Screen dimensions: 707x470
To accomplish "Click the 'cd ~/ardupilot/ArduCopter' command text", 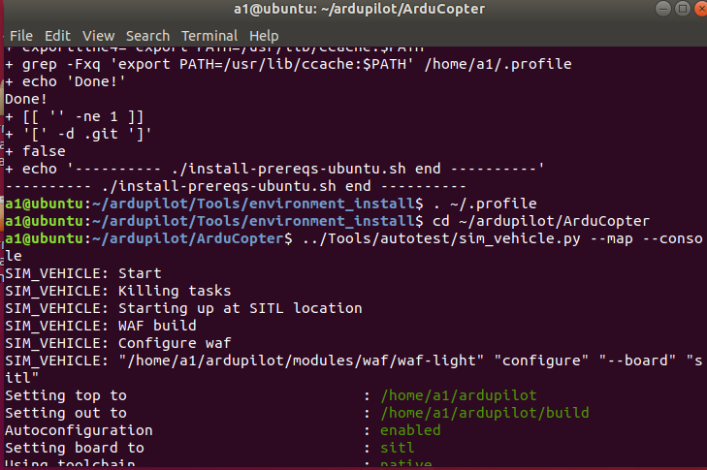I will pyautogui.click(x=541, y=221).
